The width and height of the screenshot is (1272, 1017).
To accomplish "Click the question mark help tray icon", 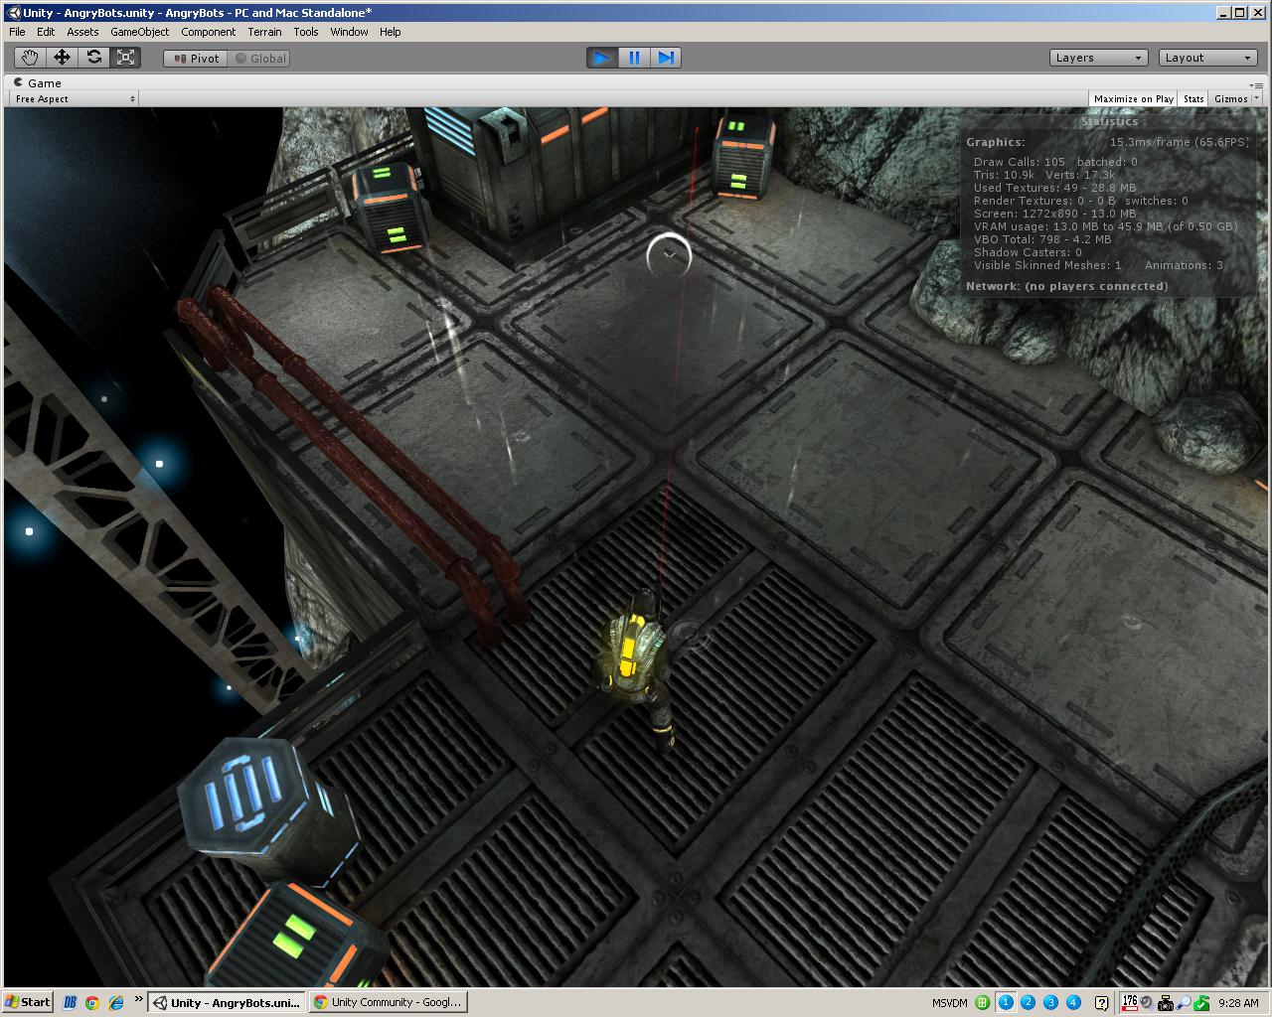I will [x=1101, y=1003].
